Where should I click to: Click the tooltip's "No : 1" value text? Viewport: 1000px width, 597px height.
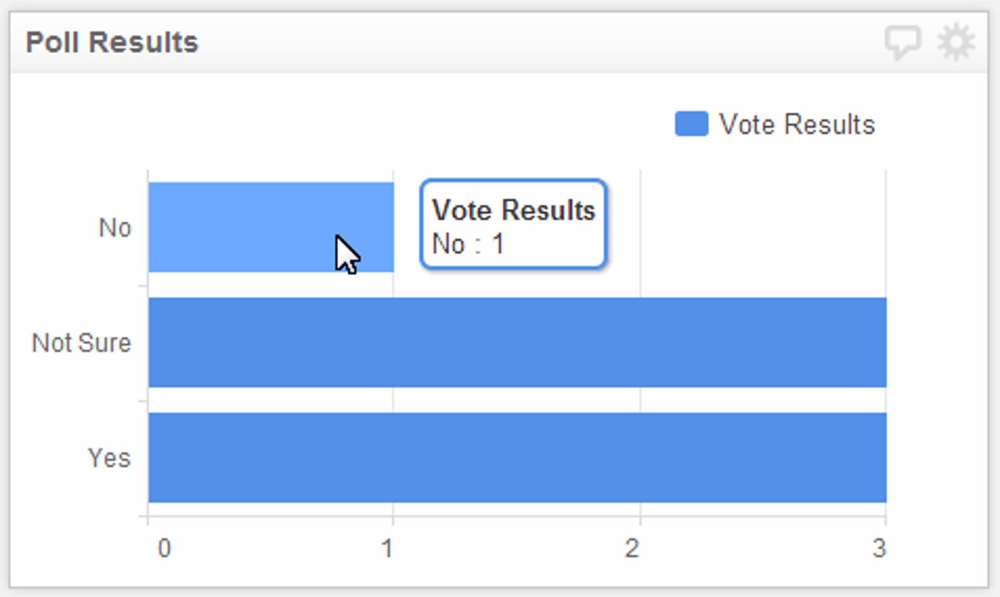click(468, 244)
